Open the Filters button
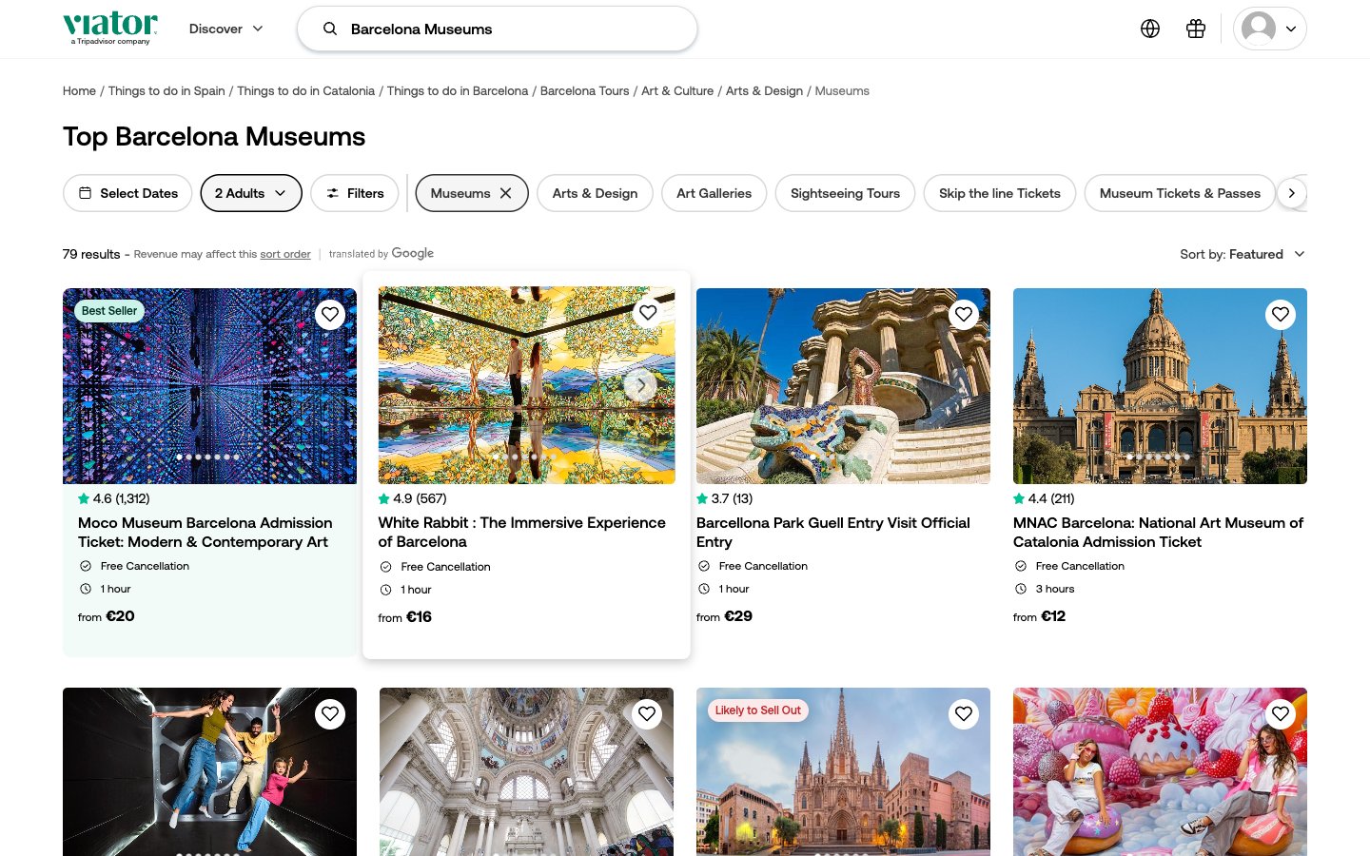The width and height of the screenshot is (1370, 856). coord(355,193)
